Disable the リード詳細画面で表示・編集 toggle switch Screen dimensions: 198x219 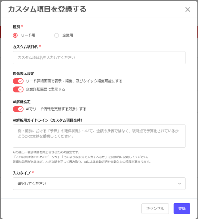coord(18,81)
